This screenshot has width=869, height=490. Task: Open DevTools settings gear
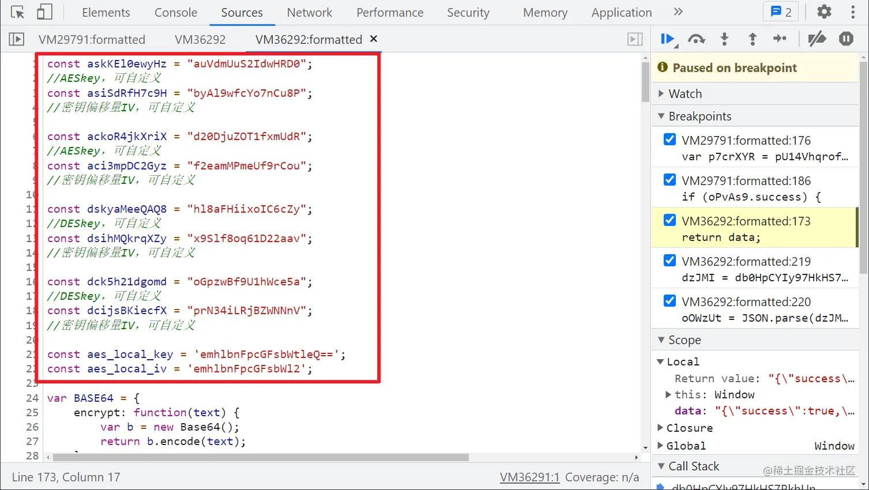click(825, 12)
